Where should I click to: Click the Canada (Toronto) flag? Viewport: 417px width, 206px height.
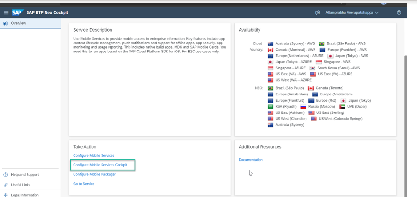311,88
